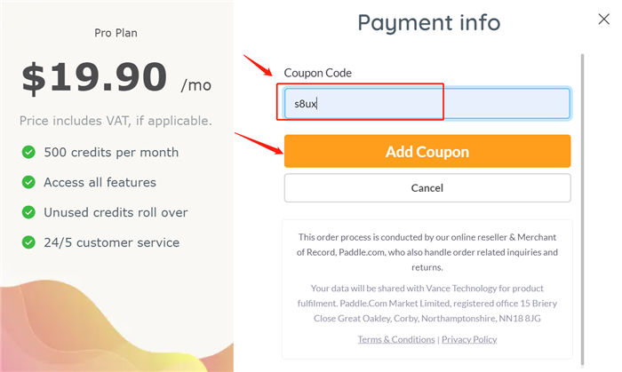The image size is (622, 372).
Task: Click the Coupon Code label
Action: (318, 73)
